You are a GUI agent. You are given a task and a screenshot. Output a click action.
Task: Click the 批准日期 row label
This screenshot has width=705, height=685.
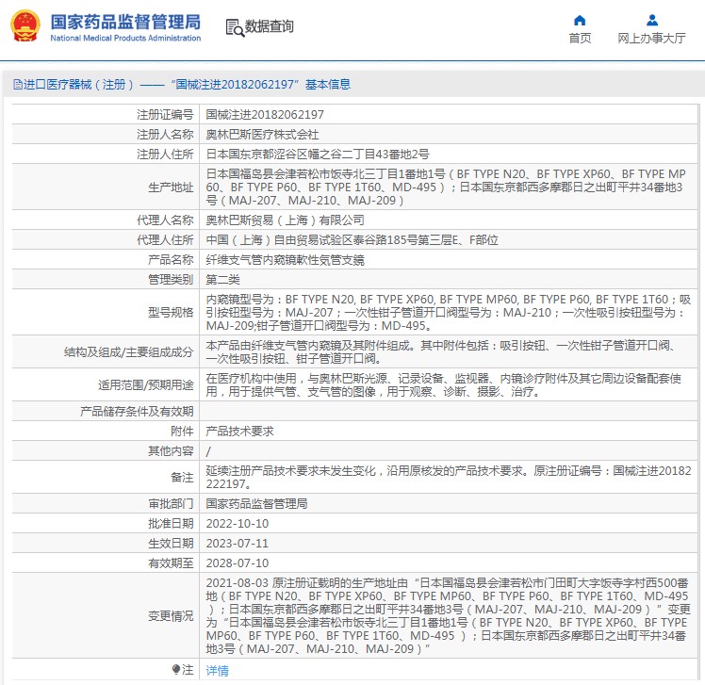tap(171, 524)
